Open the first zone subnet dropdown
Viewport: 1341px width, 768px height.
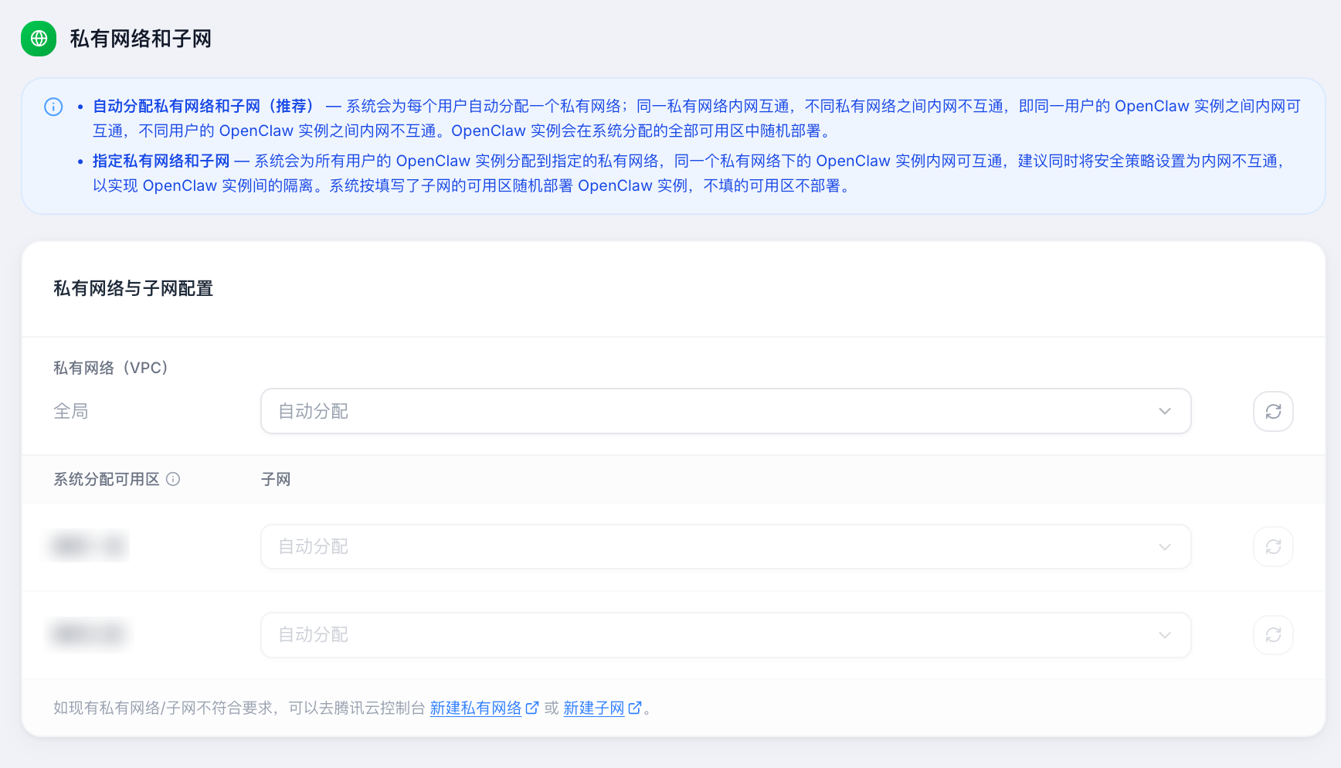tap(725, 547)
